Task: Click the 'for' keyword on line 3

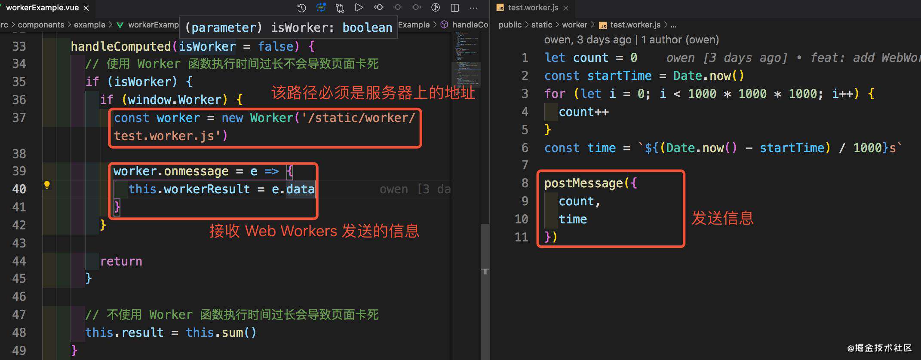Action: (555, 94)
